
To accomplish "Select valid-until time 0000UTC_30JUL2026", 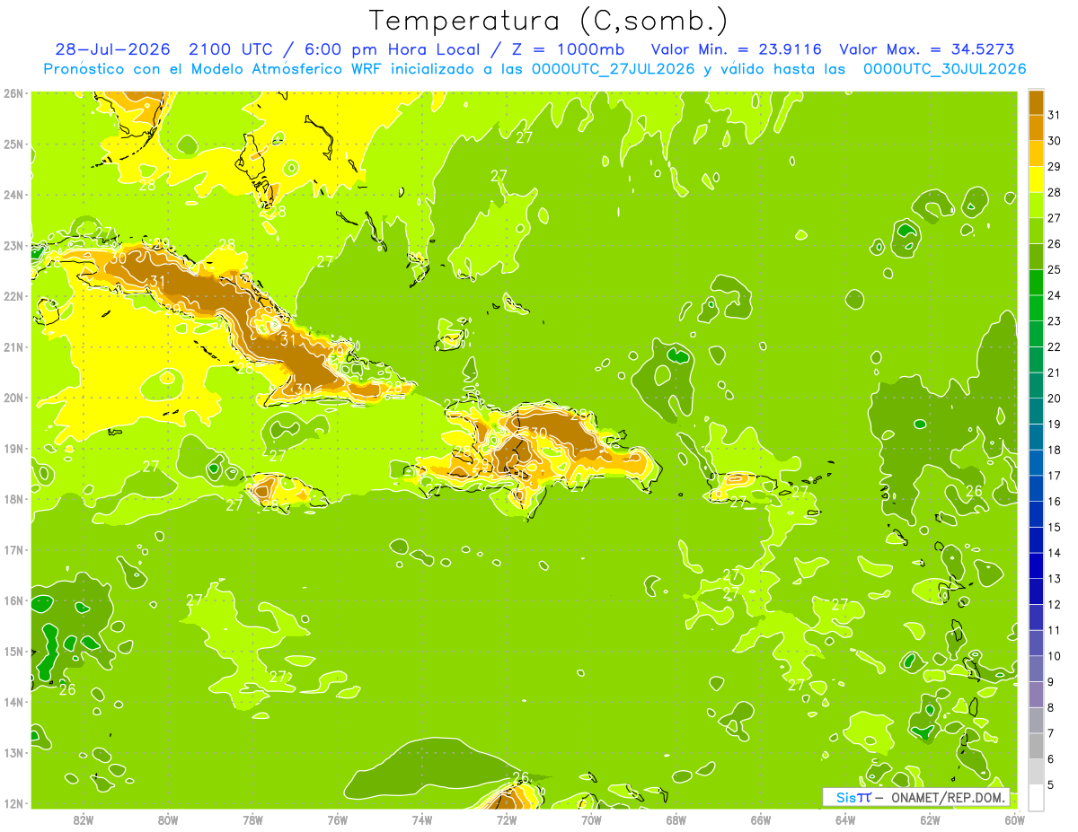I will [945, 68].
